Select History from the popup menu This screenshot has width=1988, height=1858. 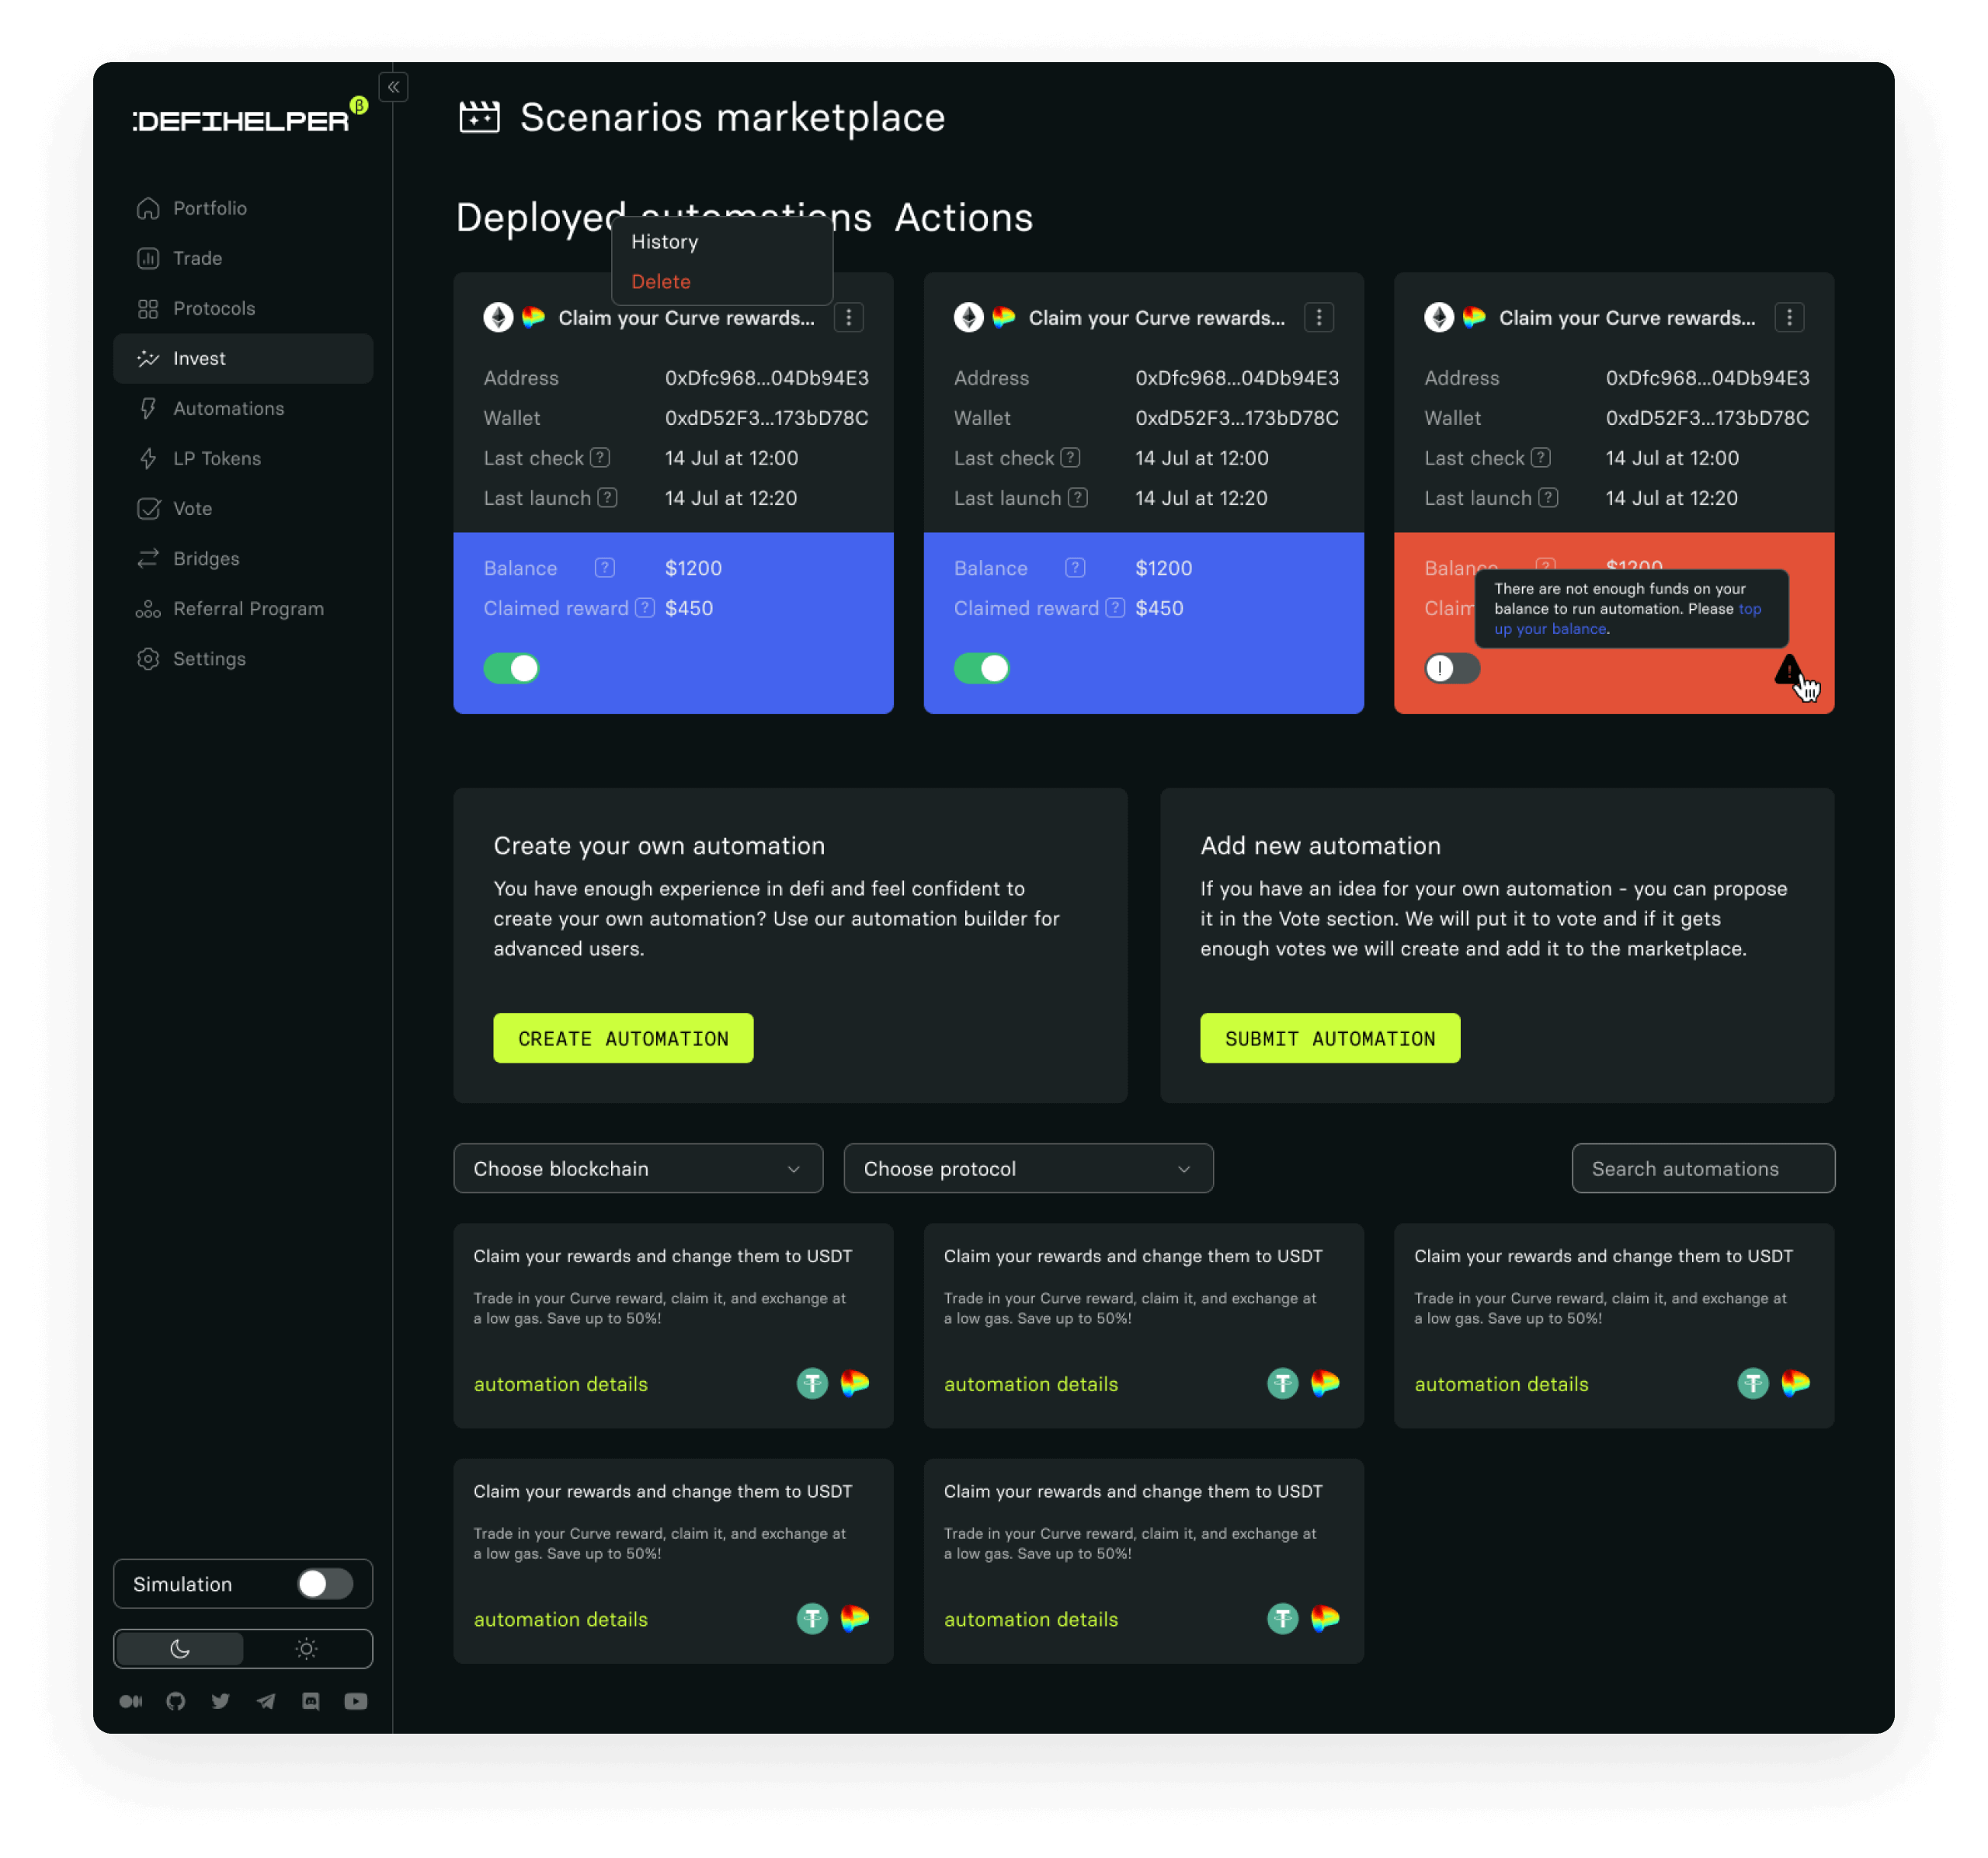(665, 242)
